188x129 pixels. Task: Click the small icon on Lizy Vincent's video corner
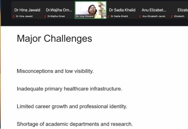104,17
